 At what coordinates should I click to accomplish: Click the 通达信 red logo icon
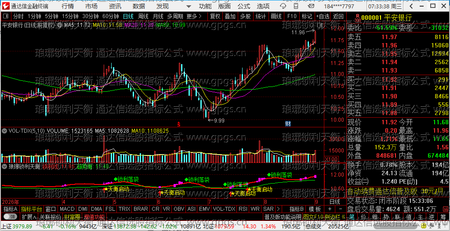point(5,6)
